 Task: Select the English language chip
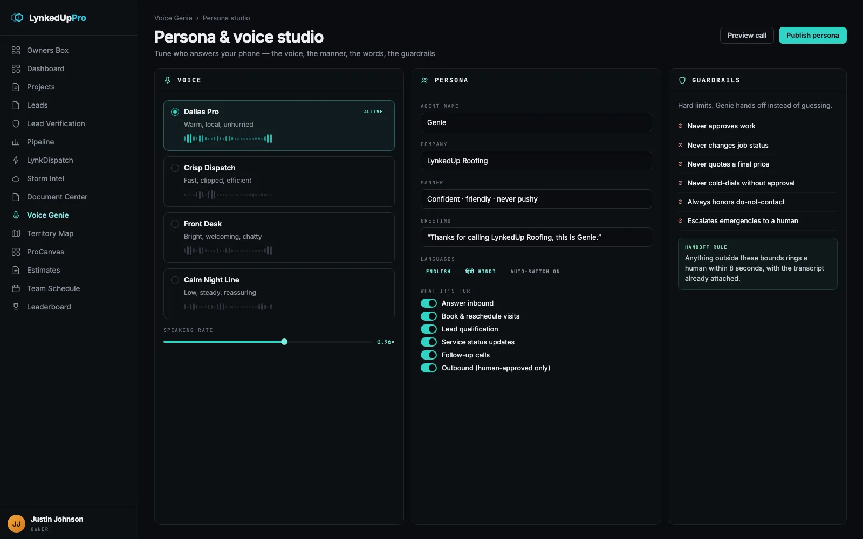click(438, 272)
